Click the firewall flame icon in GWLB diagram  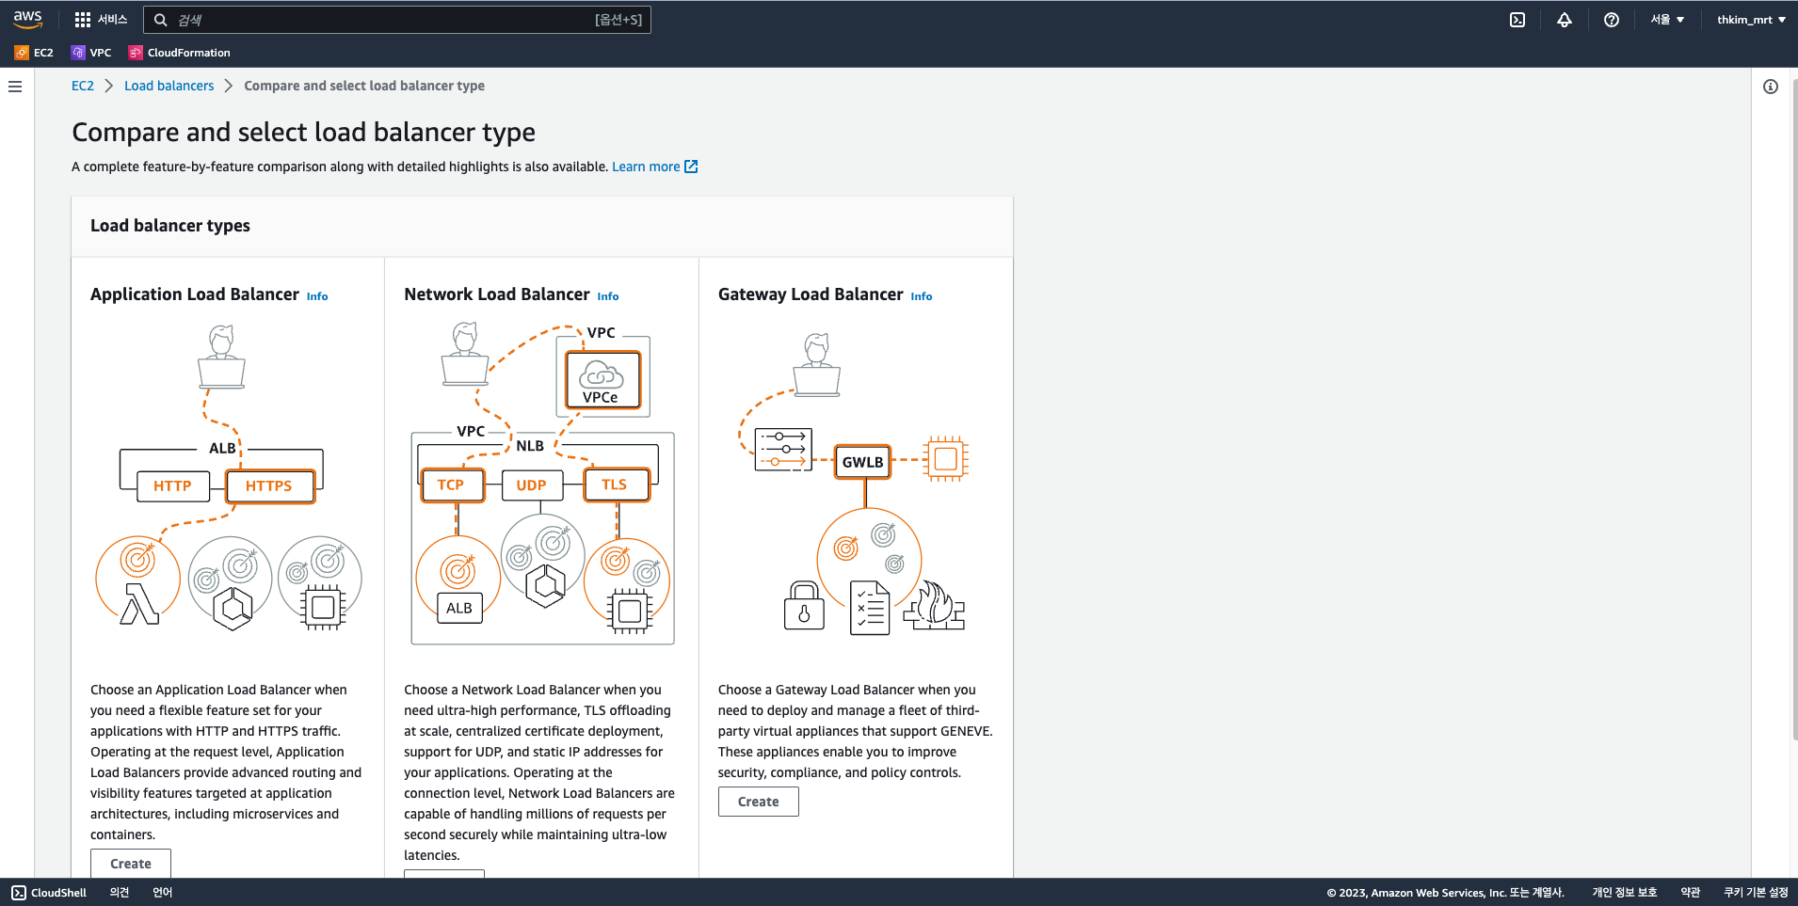tap(935, 605)
